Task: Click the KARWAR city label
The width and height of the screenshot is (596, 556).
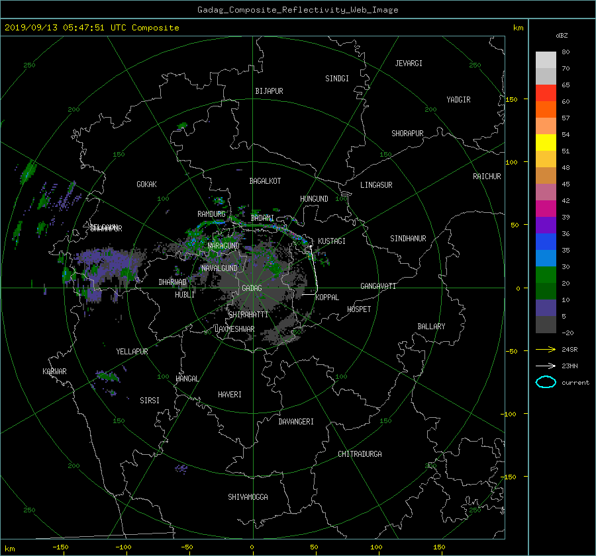Action: [x=54, y=372]
